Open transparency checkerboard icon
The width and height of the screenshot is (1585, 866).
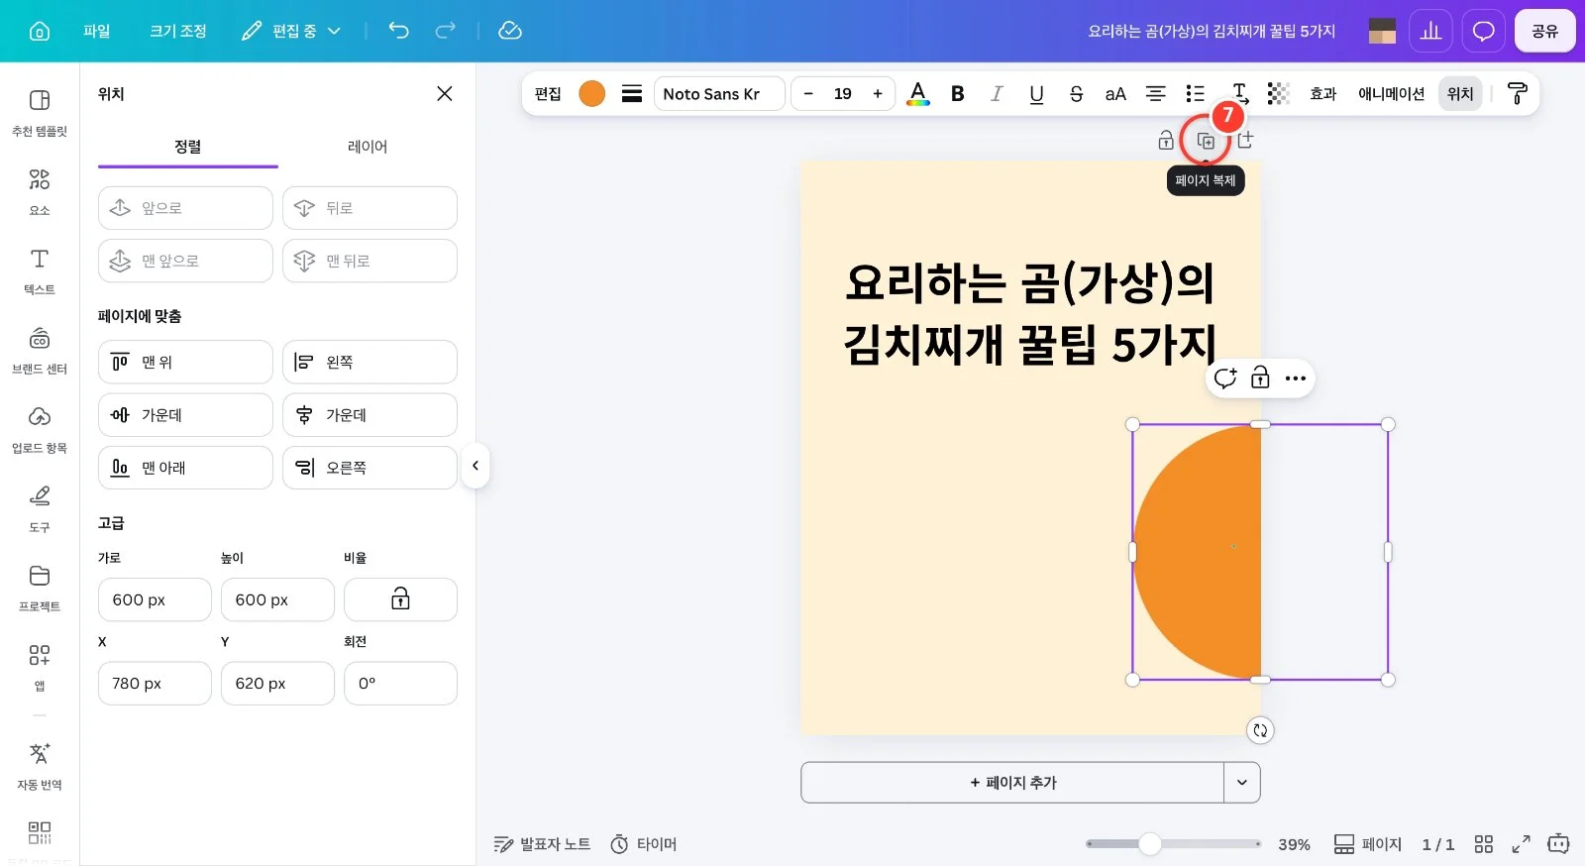coord(1278,93)
